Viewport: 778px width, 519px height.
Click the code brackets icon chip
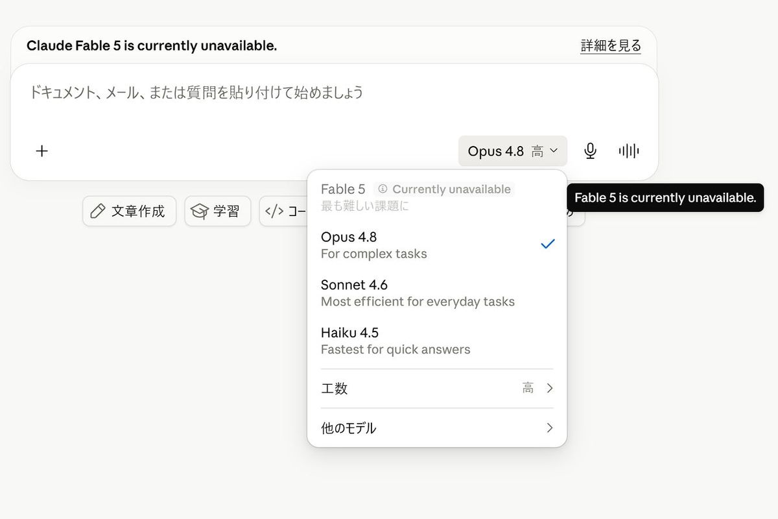pyautogui.click(x=275, y=211)
